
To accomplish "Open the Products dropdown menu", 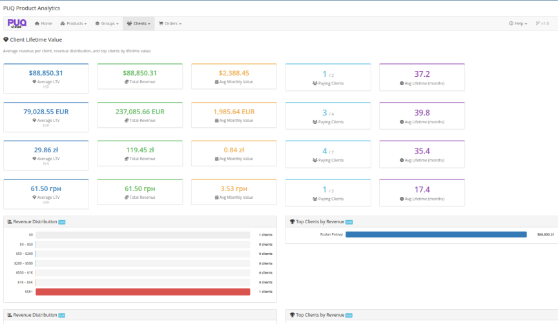I will coord(73,23).
